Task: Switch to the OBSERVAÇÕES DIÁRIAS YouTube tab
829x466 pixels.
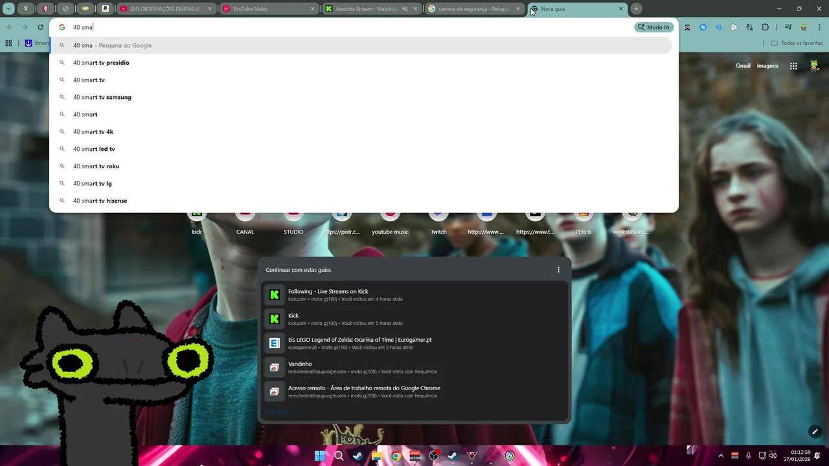Action: point(166,9)
